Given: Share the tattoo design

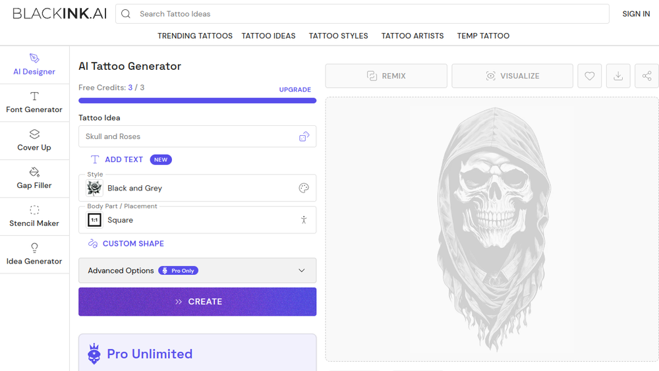Looking at the screenshot, I should tap(647, 76).
